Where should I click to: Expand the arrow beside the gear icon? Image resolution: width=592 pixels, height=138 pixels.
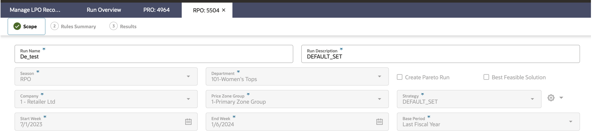[x=561, y=98]
